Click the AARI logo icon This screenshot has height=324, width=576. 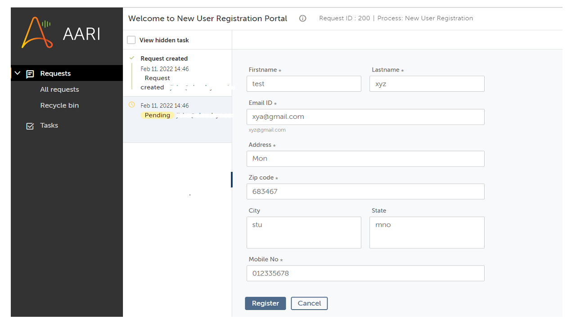37,32
